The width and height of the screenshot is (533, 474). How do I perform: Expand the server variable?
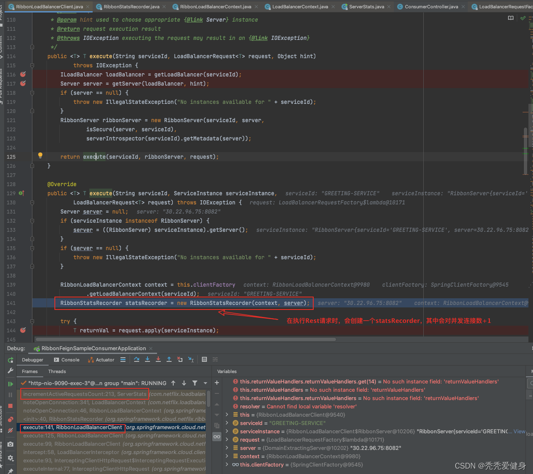[x=227, y=448]
